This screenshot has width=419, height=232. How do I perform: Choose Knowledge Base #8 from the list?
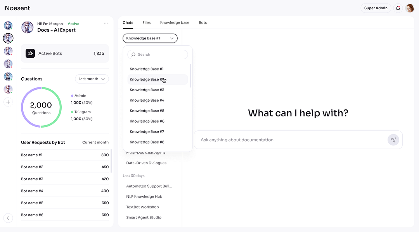click(158, 142)
